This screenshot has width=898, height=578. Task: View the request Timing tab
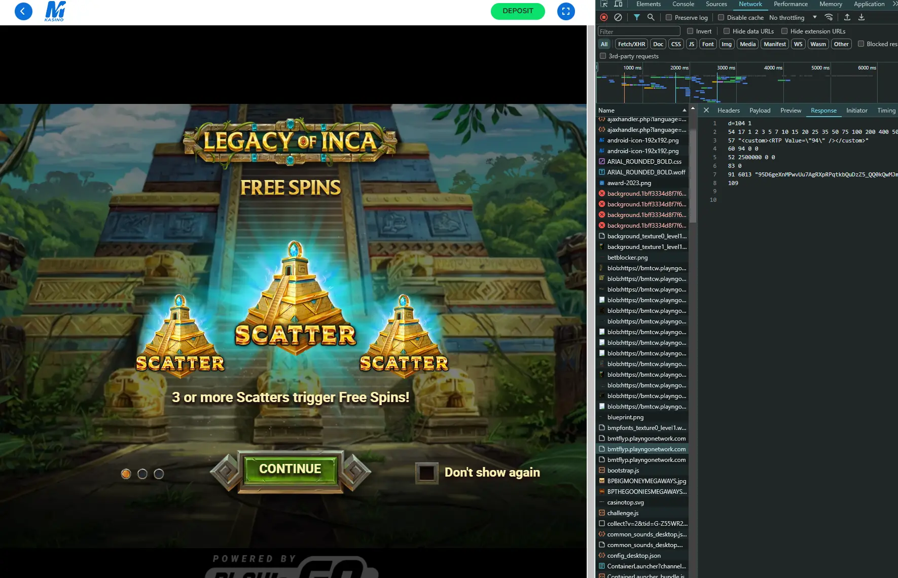pyautogui.click(x=886, y=110)
